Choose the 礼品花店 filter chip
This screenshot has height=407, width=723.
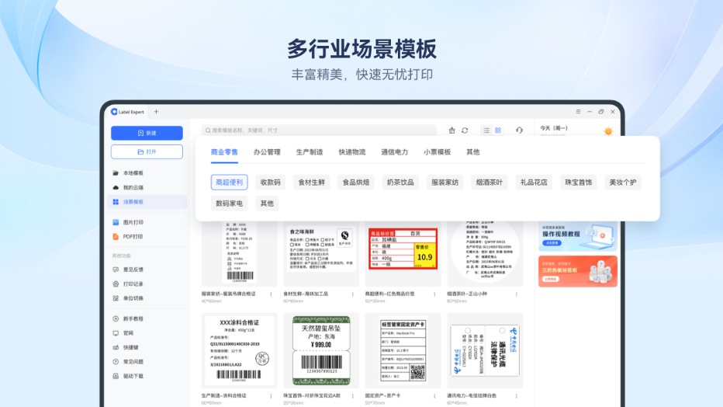pos(534,183)
